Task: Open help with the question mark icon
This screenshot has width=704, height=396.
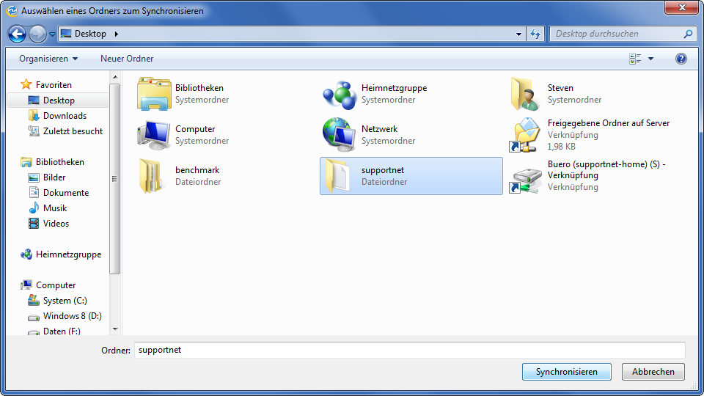Action: [681, 59]
